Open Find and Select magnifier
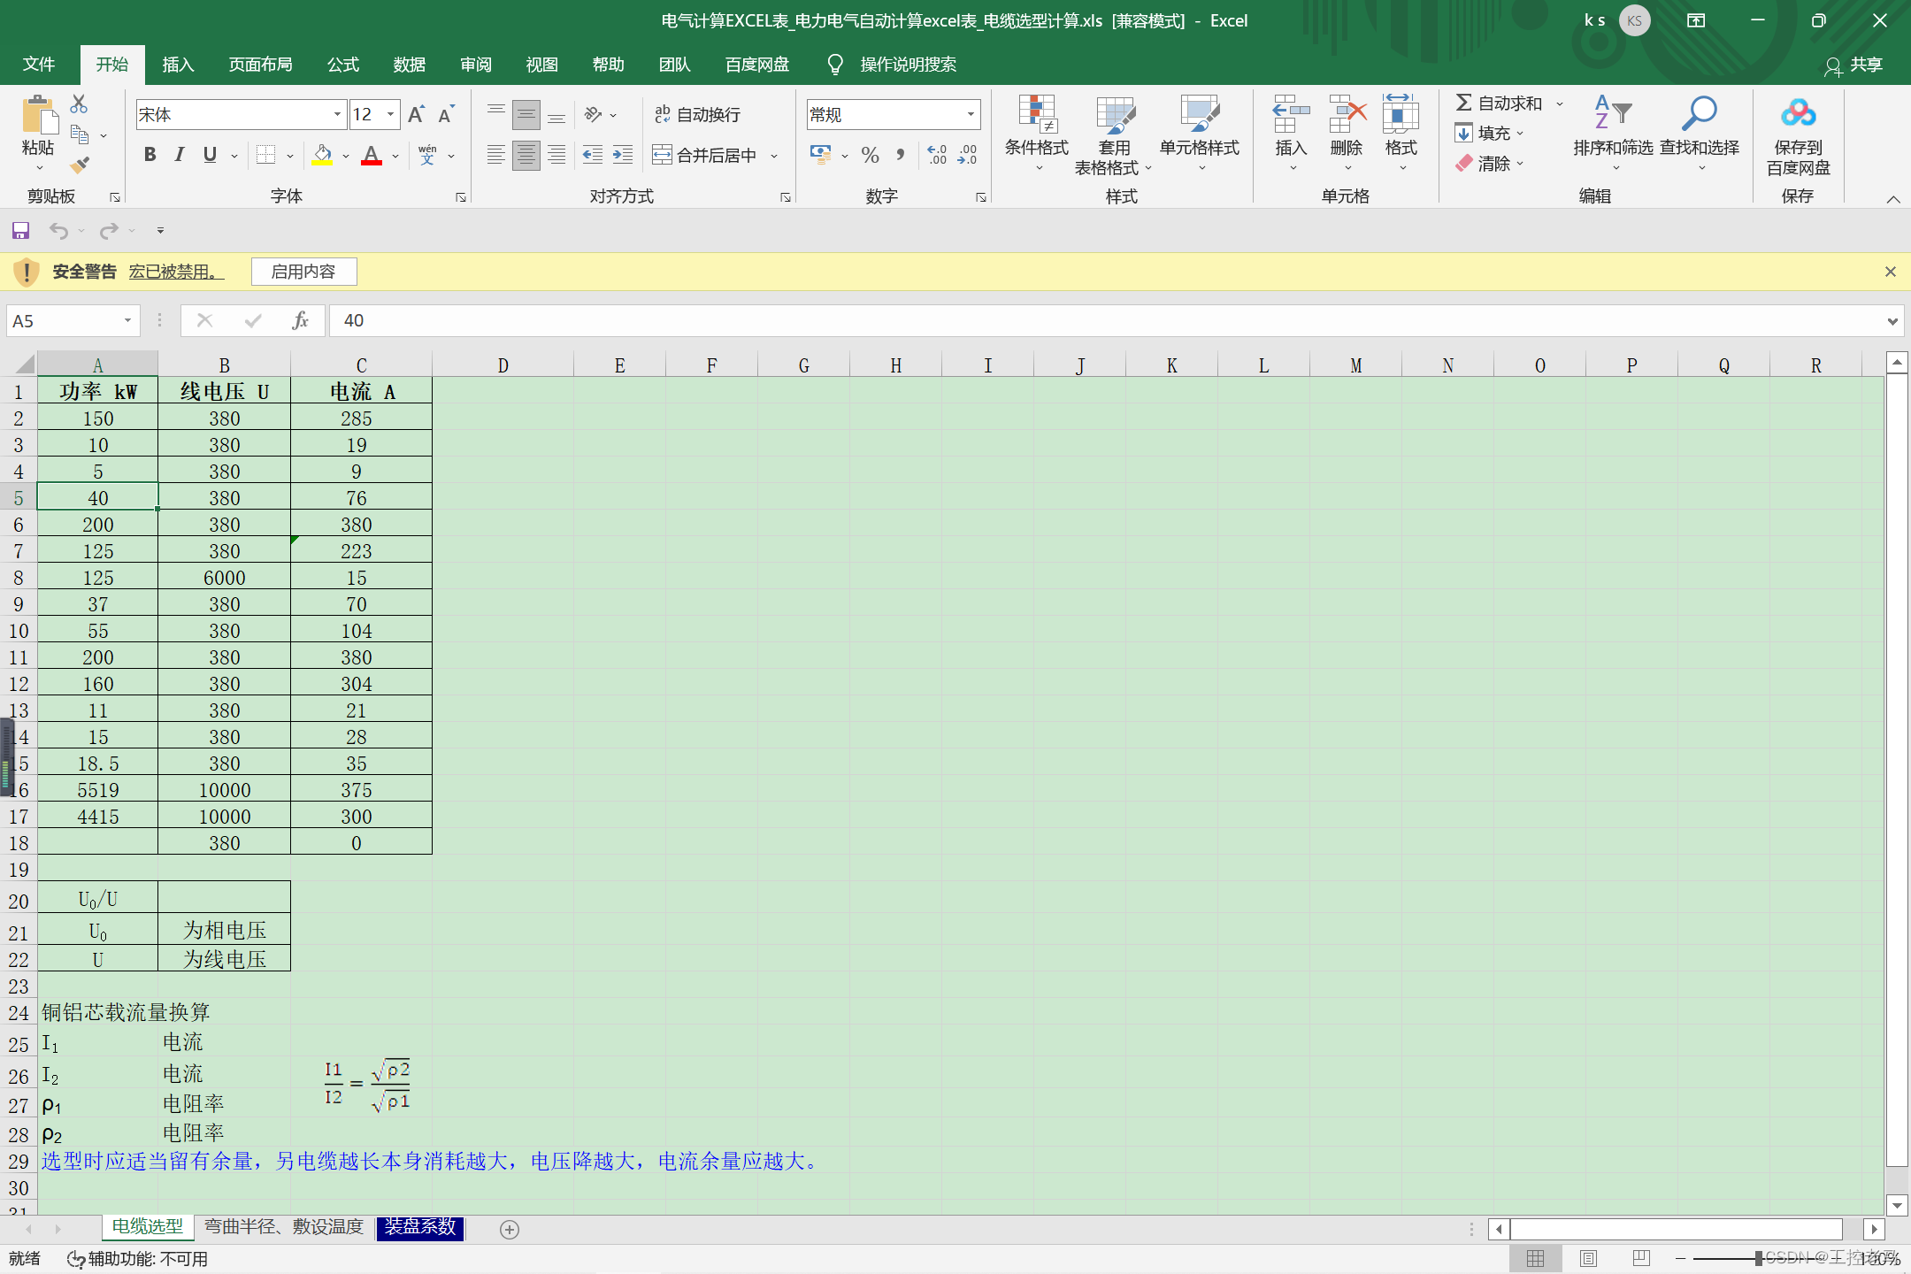 [1699, 115]
